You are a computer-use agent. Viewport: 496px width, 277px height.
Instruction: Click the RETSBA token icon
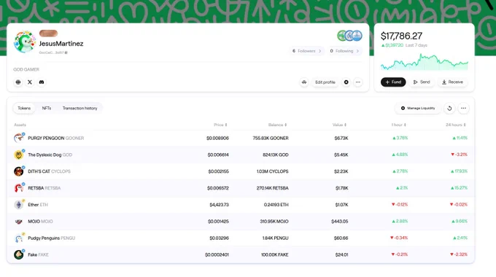19,188
